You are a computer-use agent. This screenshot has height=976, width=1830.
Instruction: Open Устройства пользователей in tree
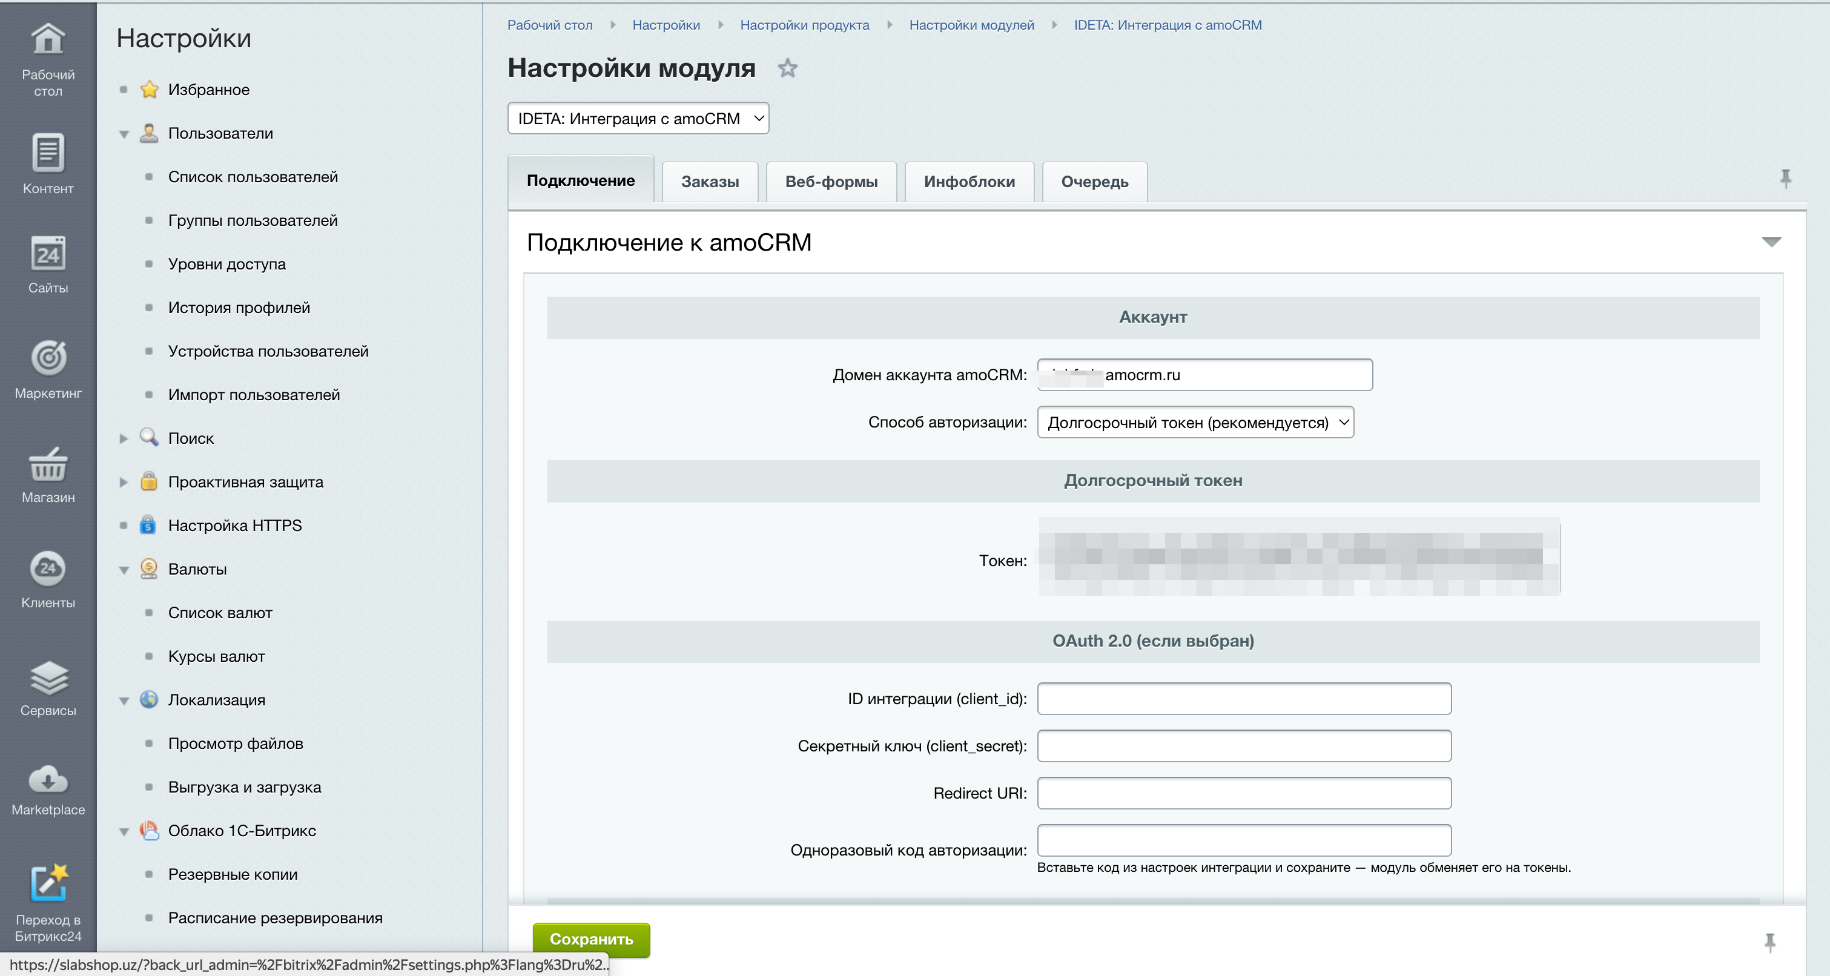(x=268, y=351)
